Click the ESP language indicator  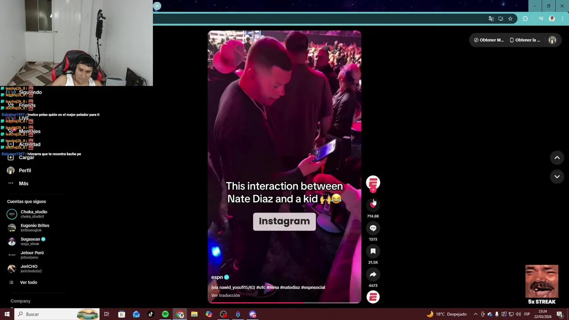point(527,314)
